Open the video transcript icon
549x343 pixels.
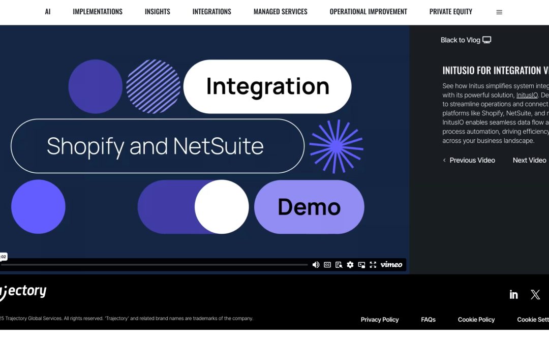(339, 265)
